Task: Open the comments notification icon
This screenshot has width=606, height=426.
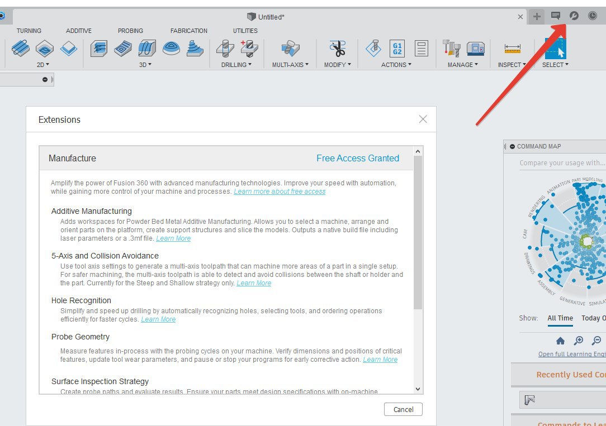Action: click(x=555, y=16)
